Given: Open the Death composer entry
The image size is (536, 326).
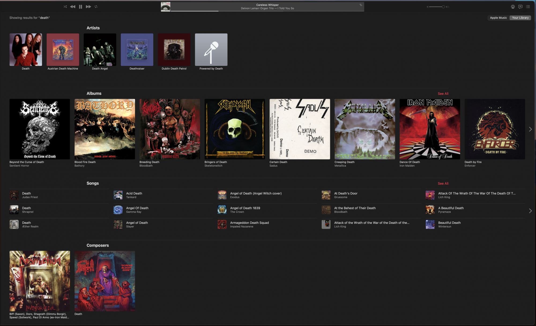Looking at the screenshot, I should [x=105, y=281].
